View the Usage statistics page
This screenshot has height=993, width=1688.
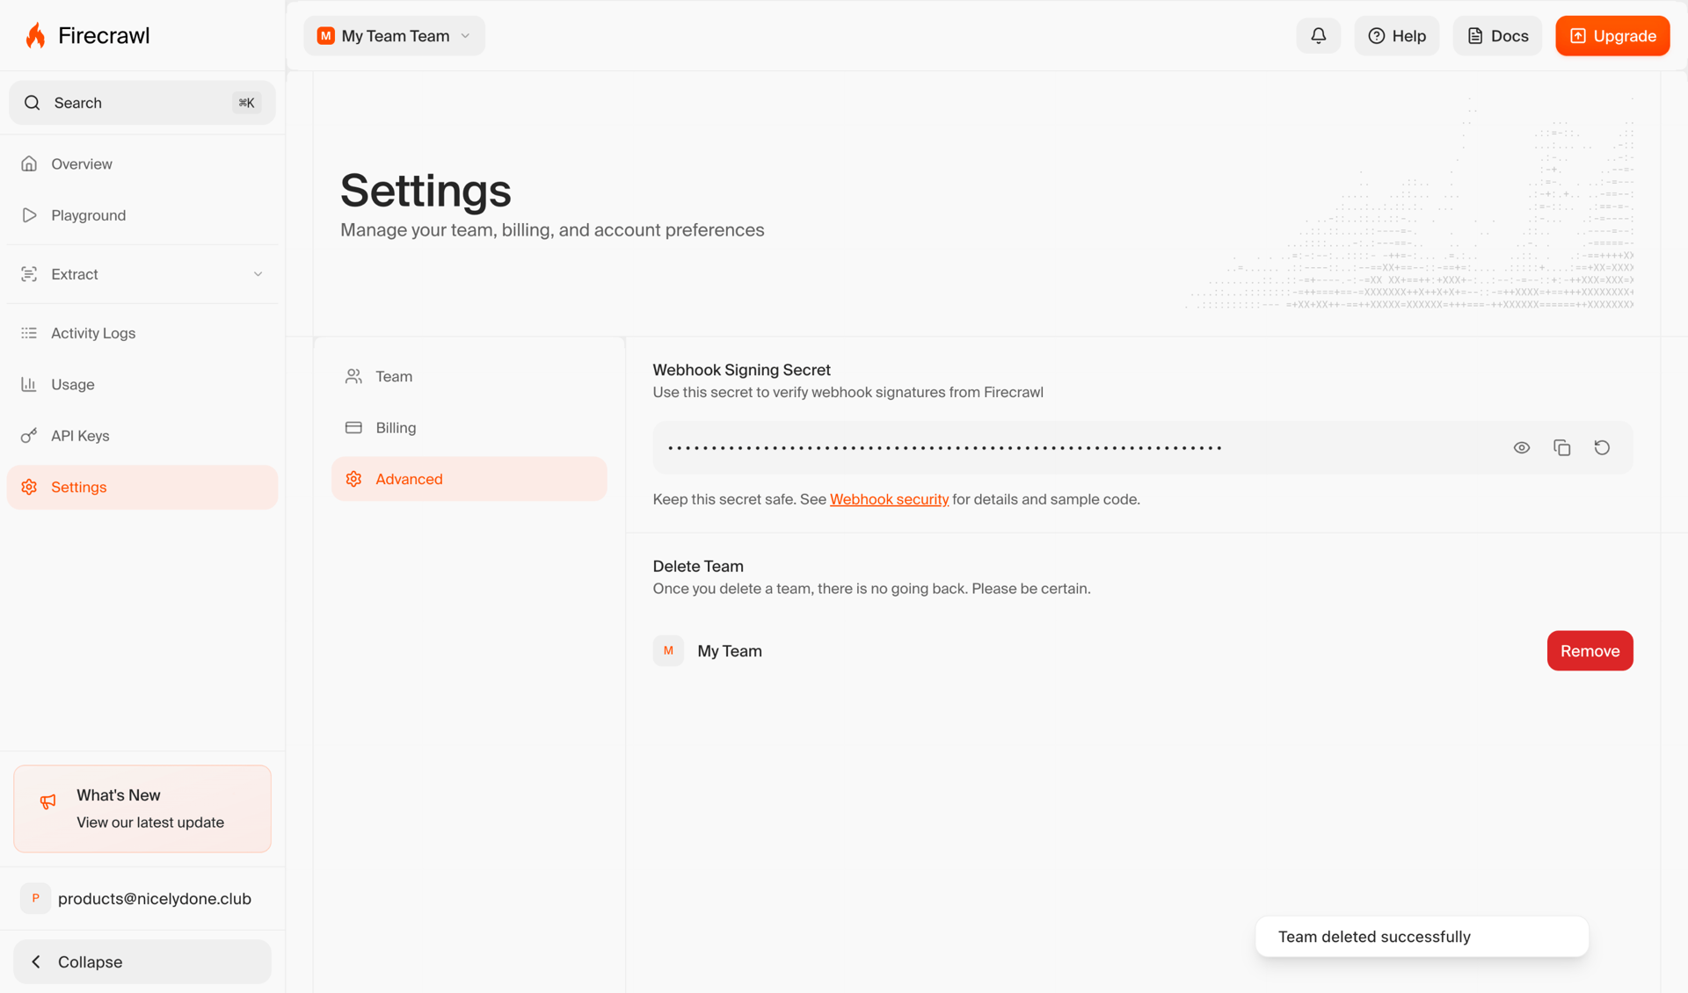72,384
